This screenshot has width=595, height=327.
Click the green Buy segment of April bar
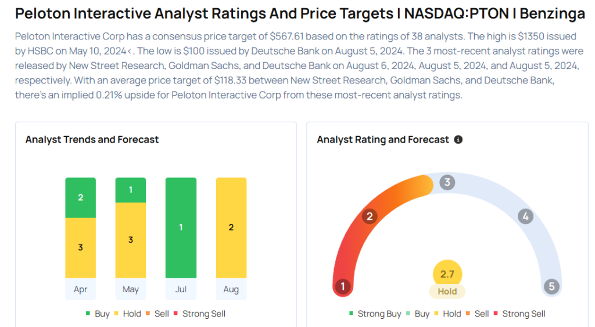[x=80, y=198]
